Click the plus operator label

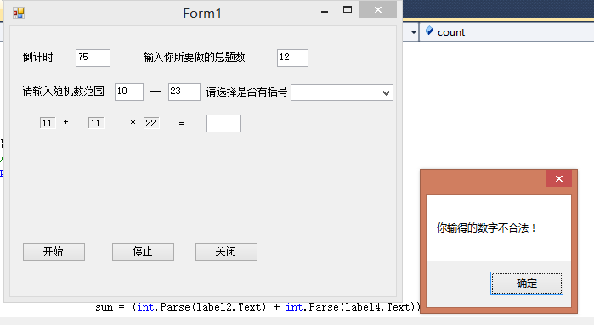click(66, 122)
